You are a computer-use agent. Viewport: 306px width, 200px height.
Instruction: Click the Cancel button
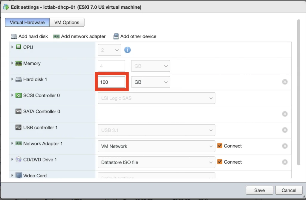click(289, 190)
